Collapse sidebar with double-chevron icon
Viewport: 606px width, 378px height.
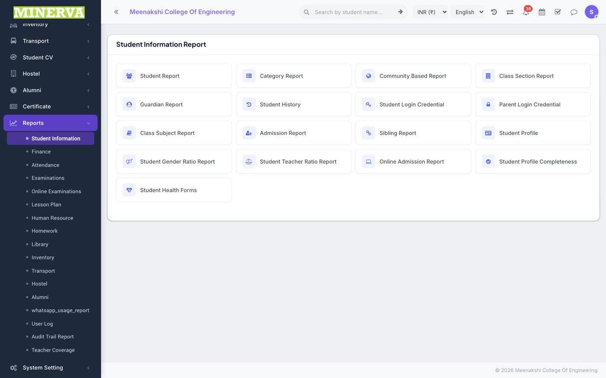(116, 12)
